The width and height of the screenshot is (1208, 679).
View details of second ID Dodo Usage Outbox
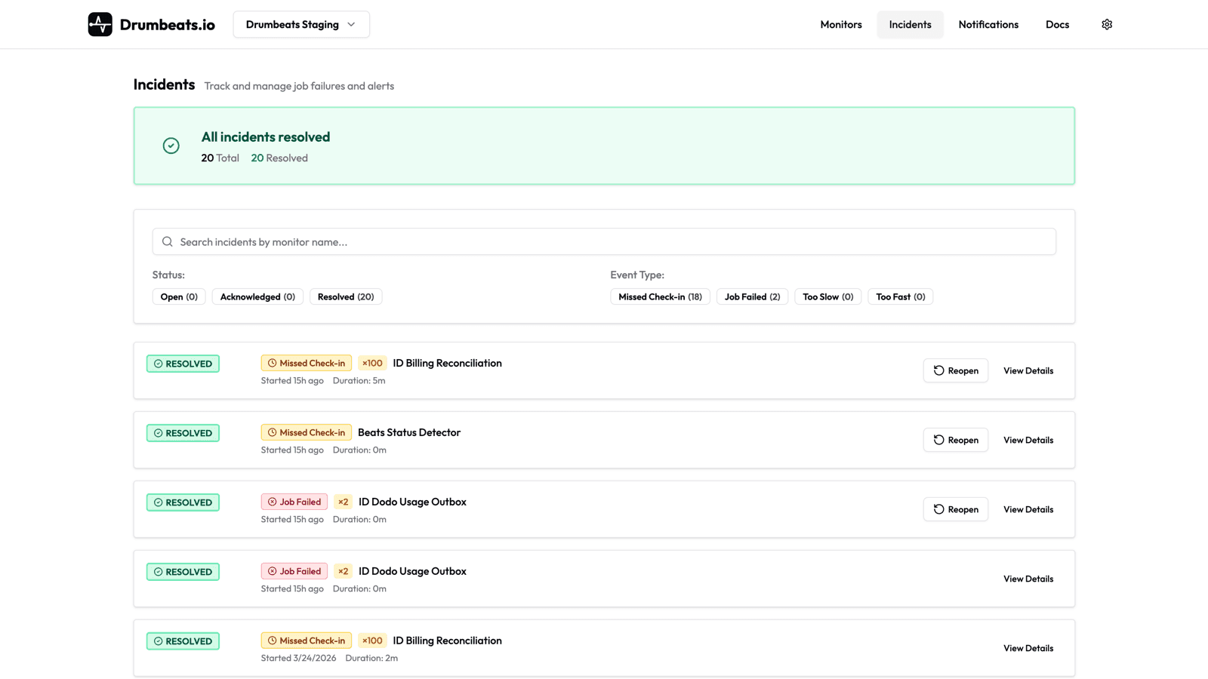(x=1028, y=579)
